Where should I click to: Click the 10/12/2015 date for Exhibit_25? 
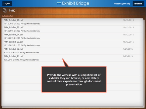(128, 28)
